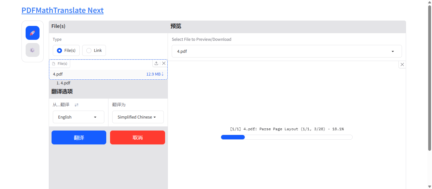Select the File(s) radio option
This screenshot has width=432, height=189.
click(66, 50)
